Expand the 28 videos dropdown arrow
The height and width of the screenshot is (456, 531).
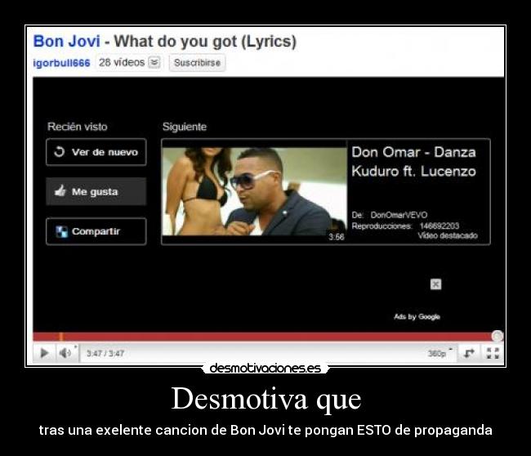(x=154, y=62)
